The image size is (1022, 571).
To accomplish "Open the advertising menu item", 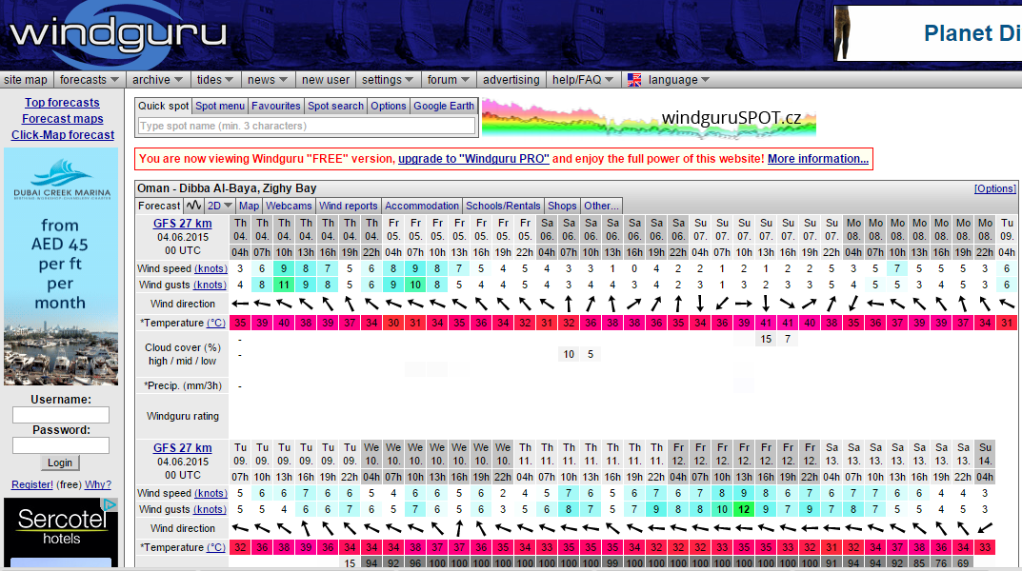I will pos(511,80).
